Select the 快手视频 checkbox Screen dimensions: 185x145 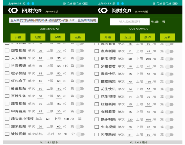[x=97, y=119]
